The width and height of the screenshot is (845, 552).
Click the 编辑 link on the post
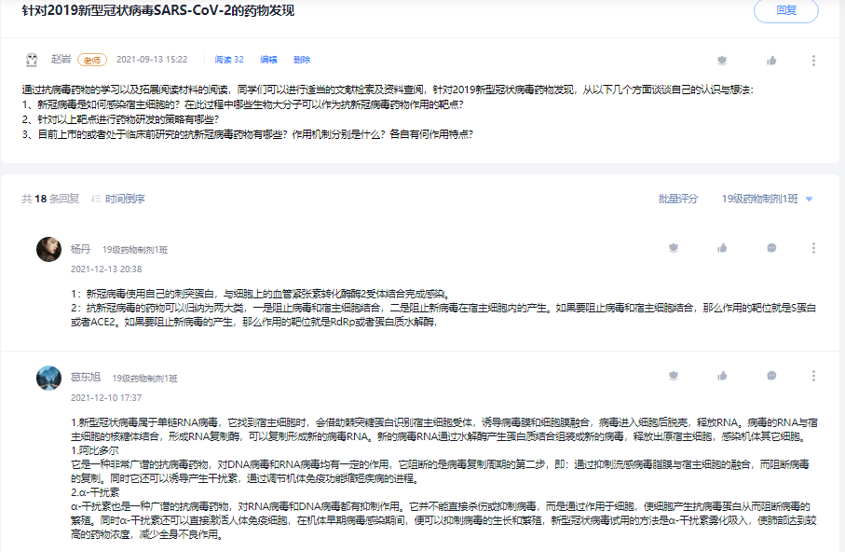point(268,60)
